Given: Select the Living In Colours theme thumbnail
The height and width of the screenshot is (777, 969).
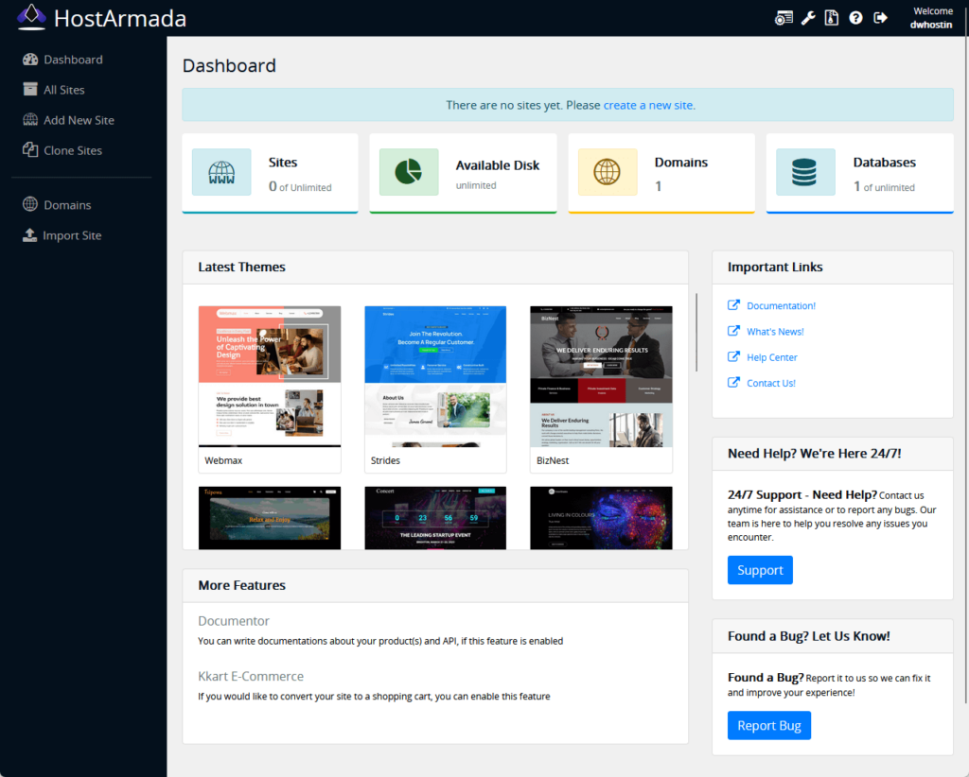Looking at the screenshot, I should click(x=601, y=518).
